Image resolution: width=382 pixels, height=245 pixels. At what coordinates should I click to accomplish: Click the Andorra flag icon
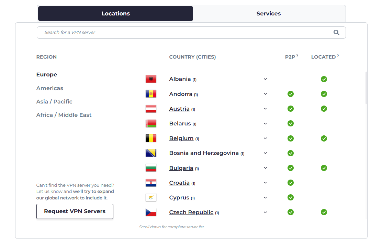151,94
